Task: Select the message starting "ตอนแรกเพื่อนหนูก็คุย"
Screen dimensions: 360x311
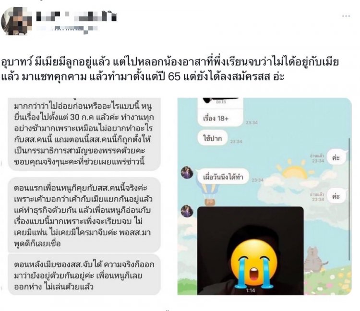Action: pos(84,215)
